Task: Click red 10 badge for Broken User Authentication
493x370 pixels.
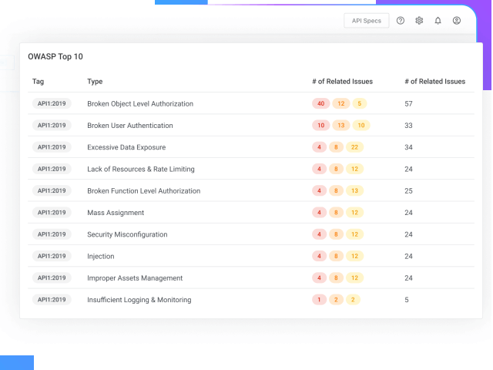Action: click(320, 125)
